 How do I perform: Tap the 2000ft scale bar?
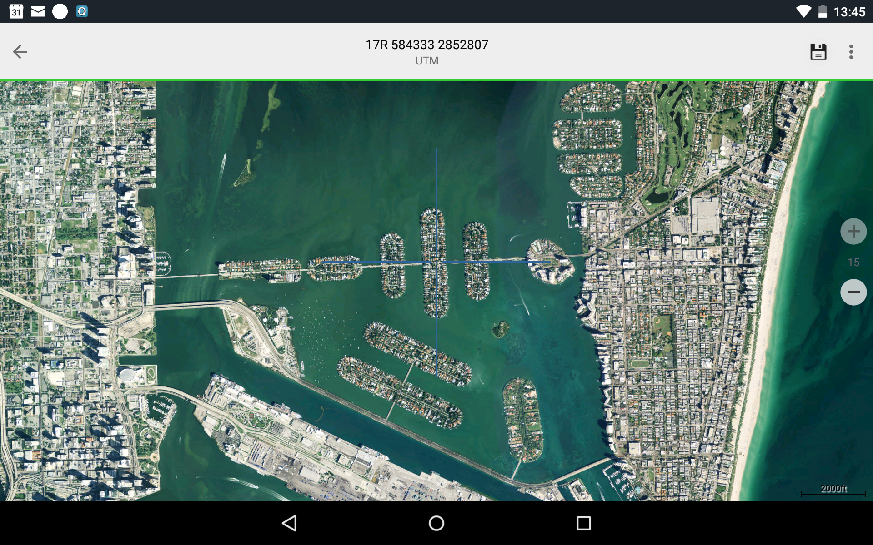[x=833, y=490]
